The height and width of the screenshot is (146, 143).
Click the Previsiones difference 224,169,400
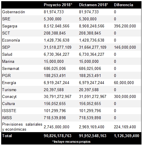click(125, 127)
